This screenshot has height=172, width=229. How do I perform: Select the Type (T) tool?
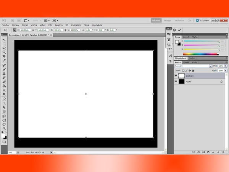tap(4, 103)
